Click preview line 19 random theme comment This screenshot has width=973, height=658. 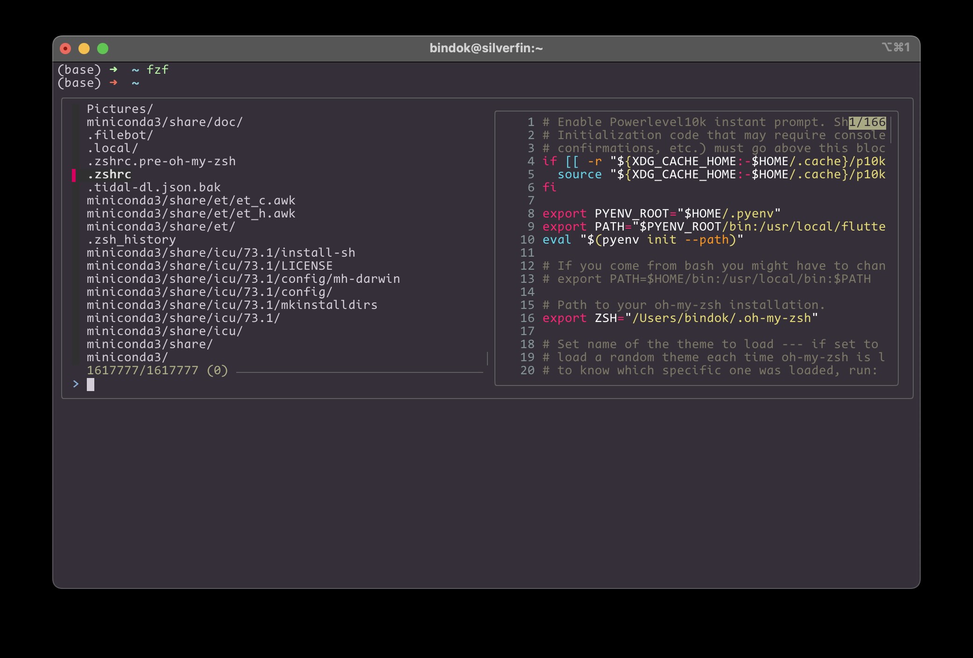tap(714, 357)
